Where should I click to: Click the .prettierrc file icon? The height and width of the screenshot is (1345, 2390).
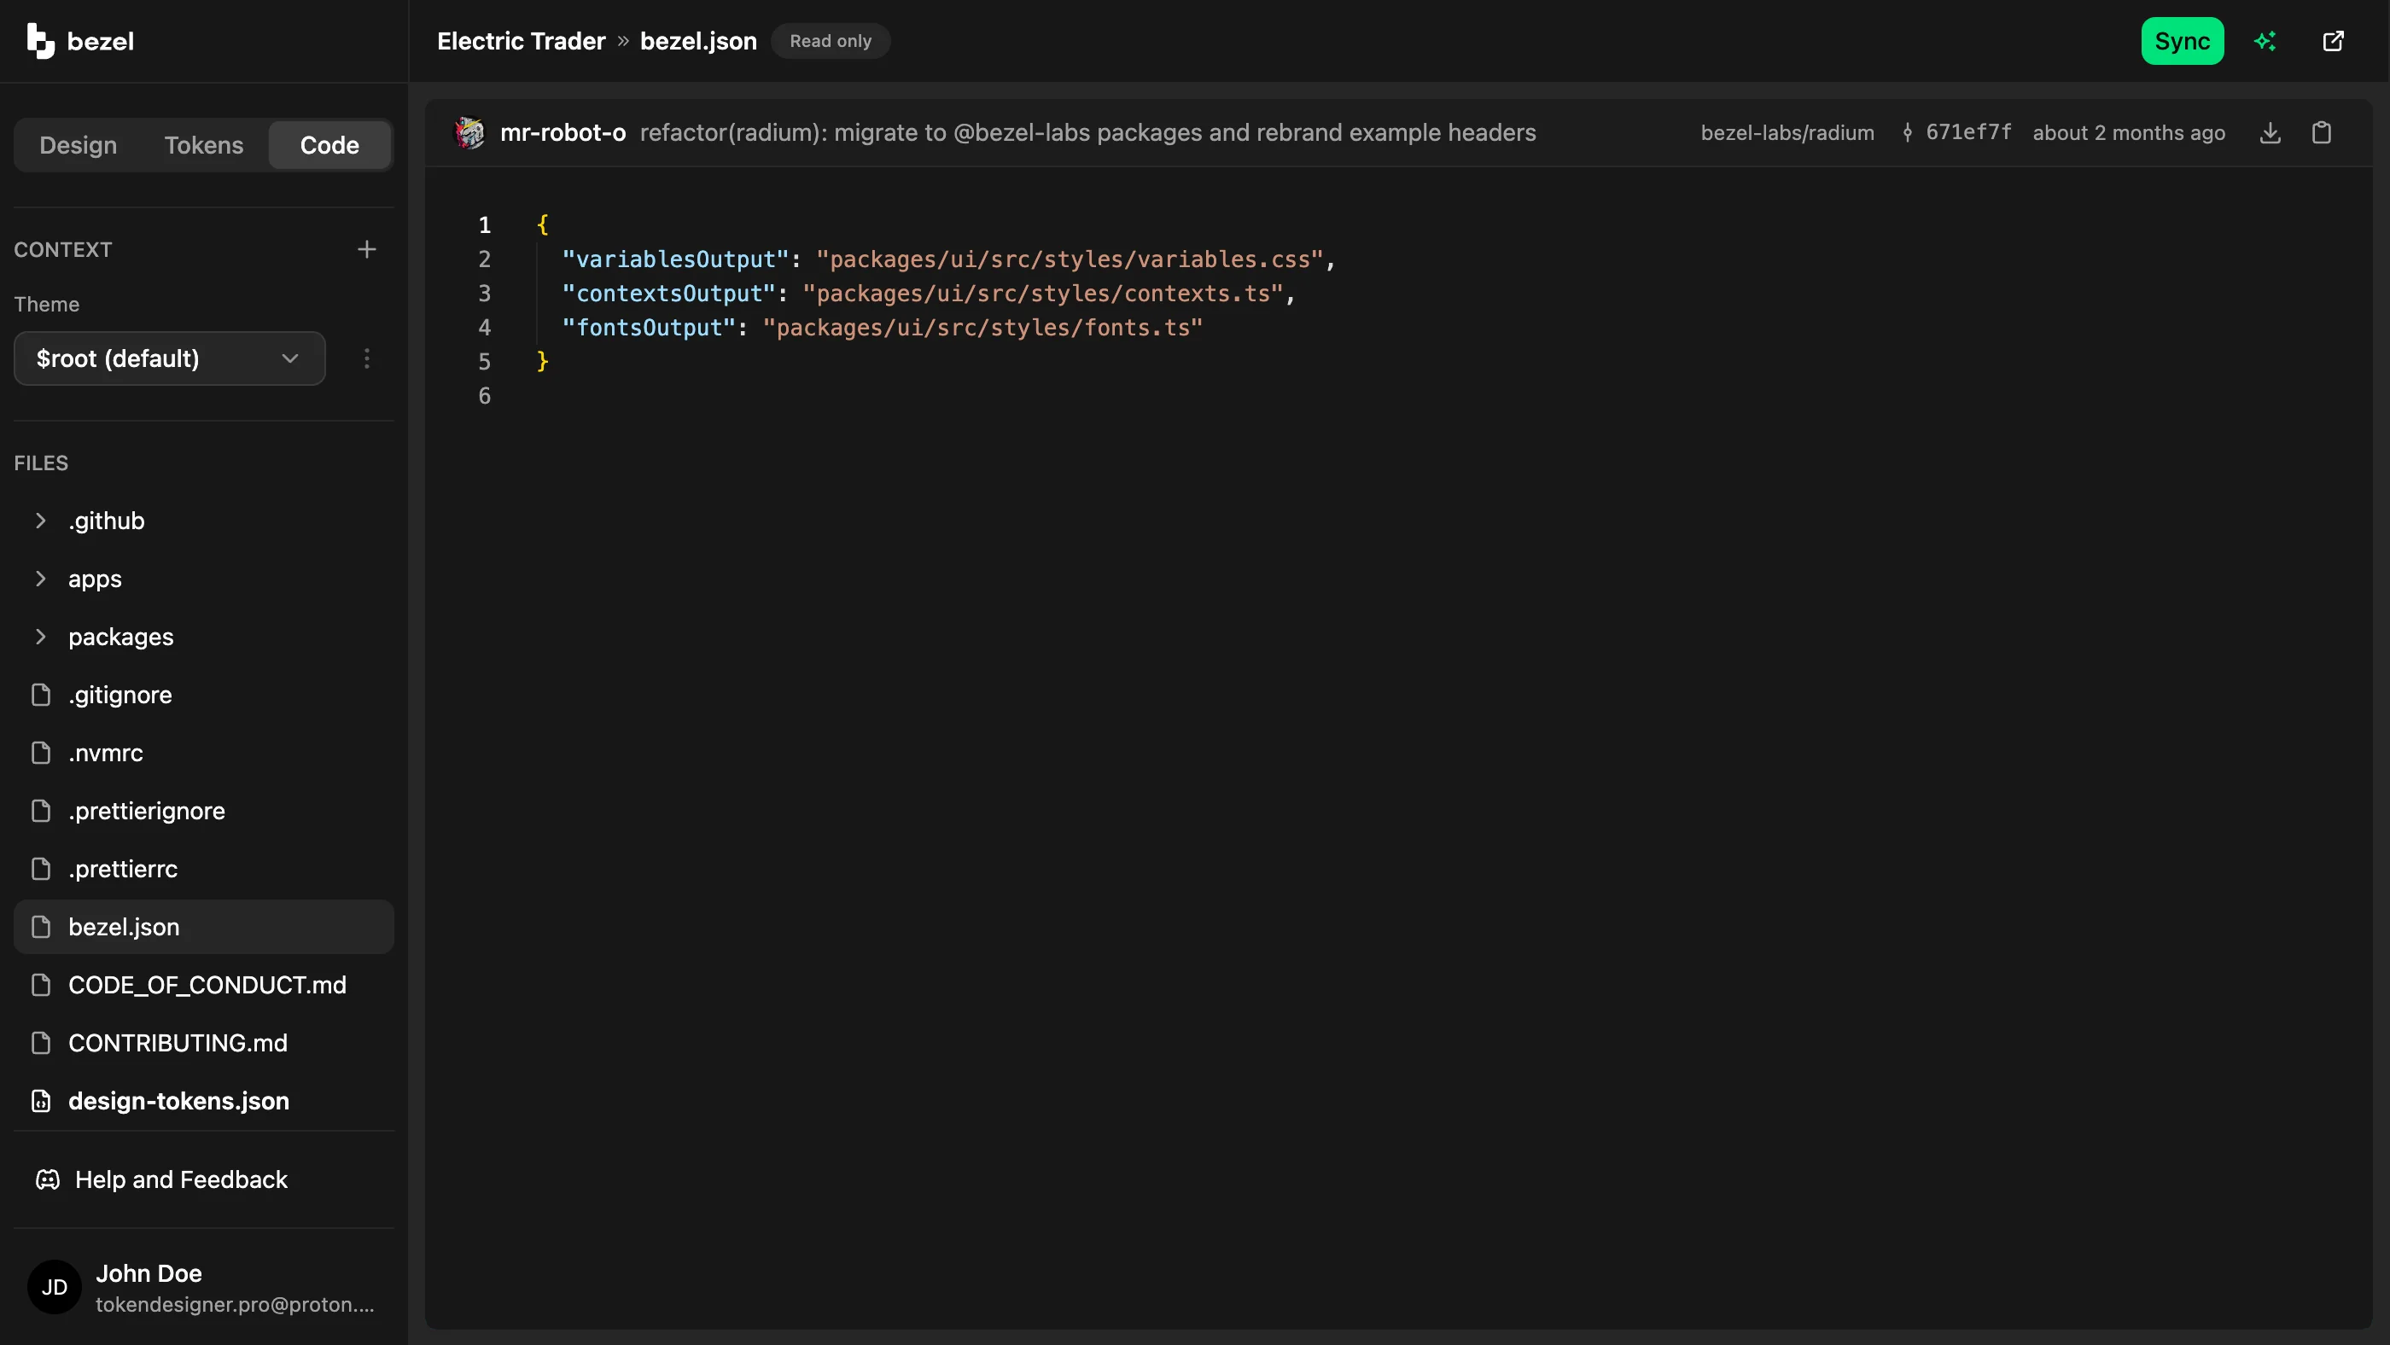click(x=41, y=868)
